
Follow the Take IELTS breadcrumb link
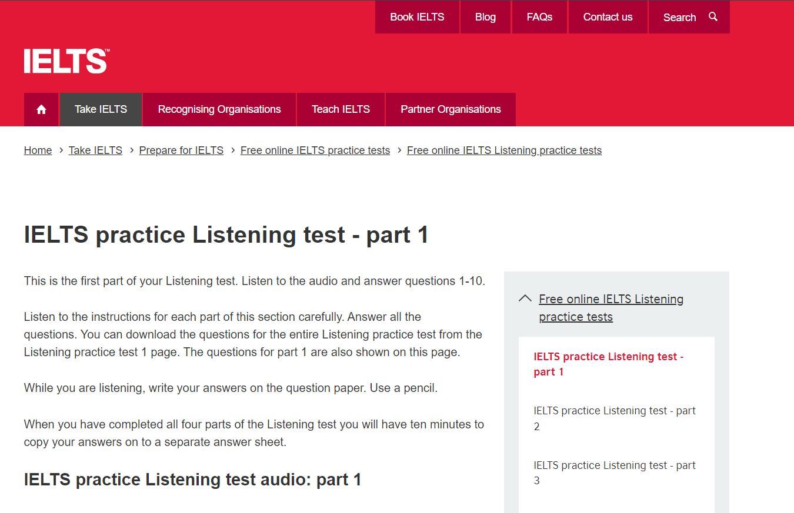[x=95, y=150]
